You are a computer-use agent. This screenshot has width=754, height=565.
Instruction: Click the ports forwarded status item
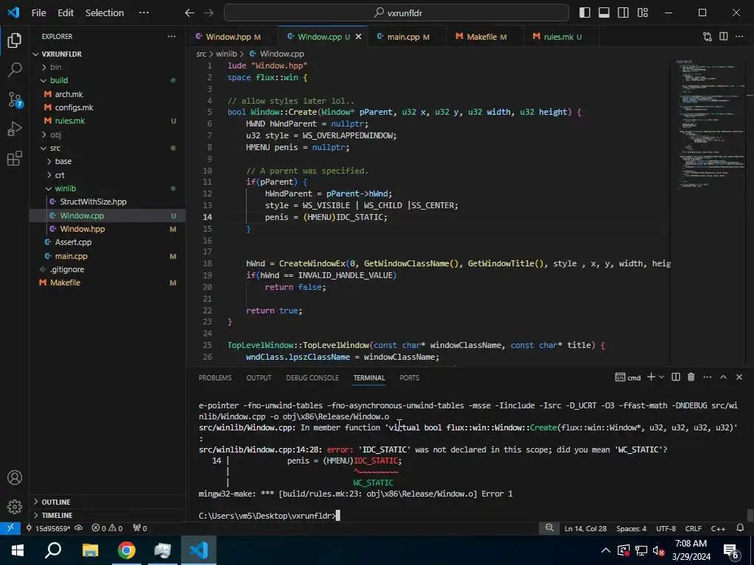tap(140, 528)
